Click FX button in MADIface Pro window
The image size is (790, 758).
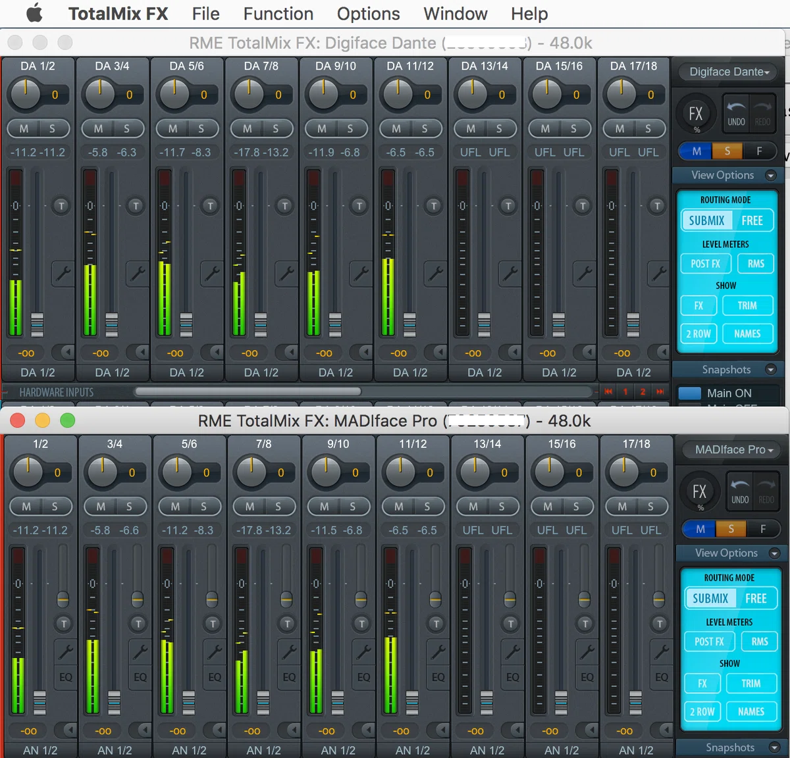tap(699, 492)
